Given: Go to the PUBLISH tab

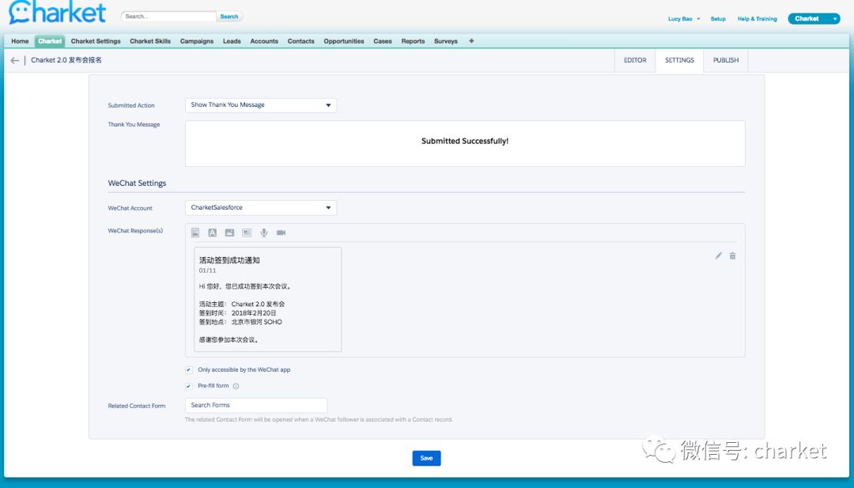Looking at the screenshot, I should point(725,60).
